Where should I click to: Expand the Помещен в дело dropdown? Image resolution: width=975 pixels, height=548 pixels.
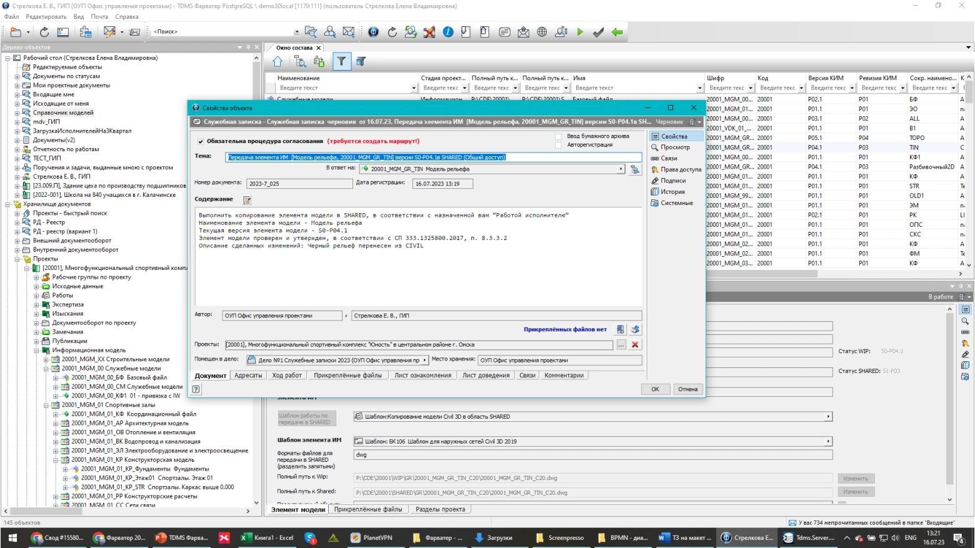tap(425, 360)
